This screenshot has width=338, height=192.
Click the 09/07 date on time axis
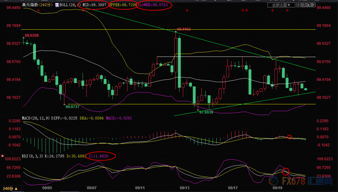[92, 188]
